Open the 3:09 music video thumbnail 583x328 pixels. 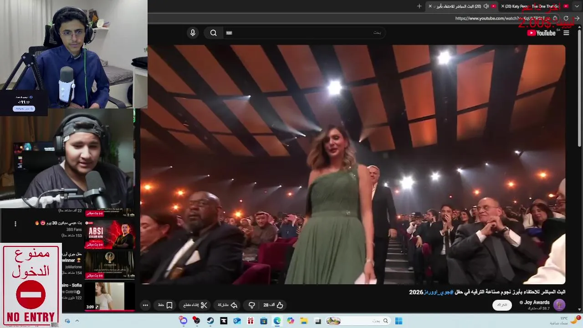[109, 296]
